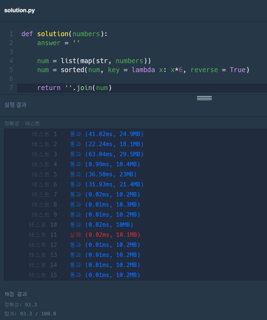Screen dimensions: 267x320
Task: Select 테스트 14 result row
Action: pyautogui.click(x=84, y=265)
